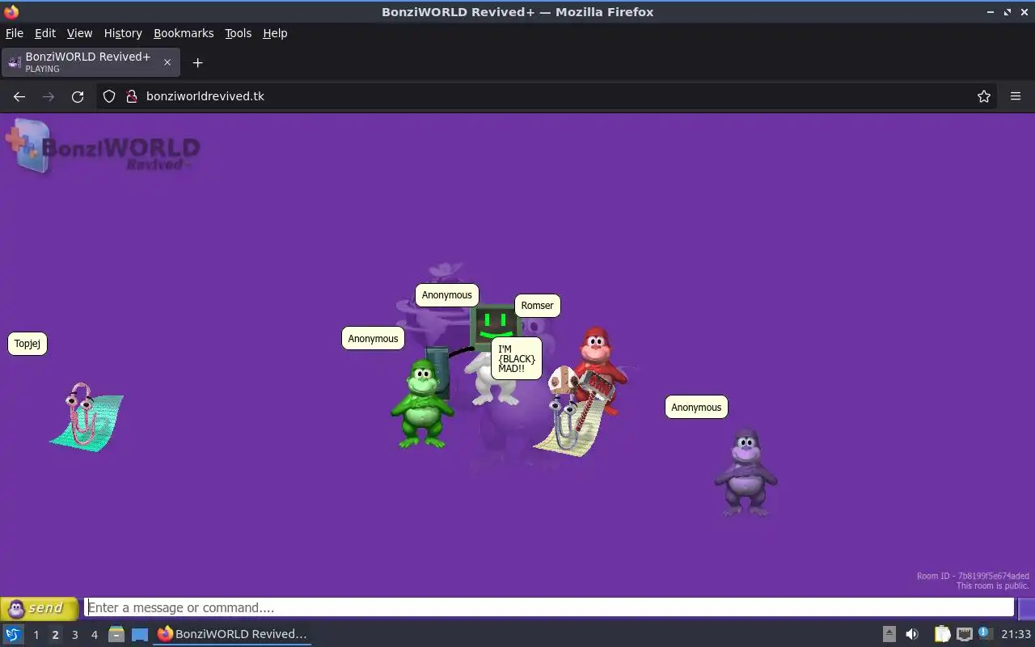Switch to workspace 1
The width and height of the screenshot is (1035, 647).
36,635
